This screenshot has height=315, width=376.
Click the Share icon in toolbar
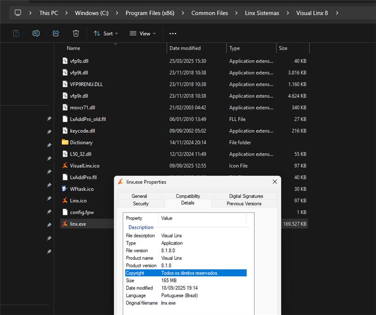tap(56, 33)
